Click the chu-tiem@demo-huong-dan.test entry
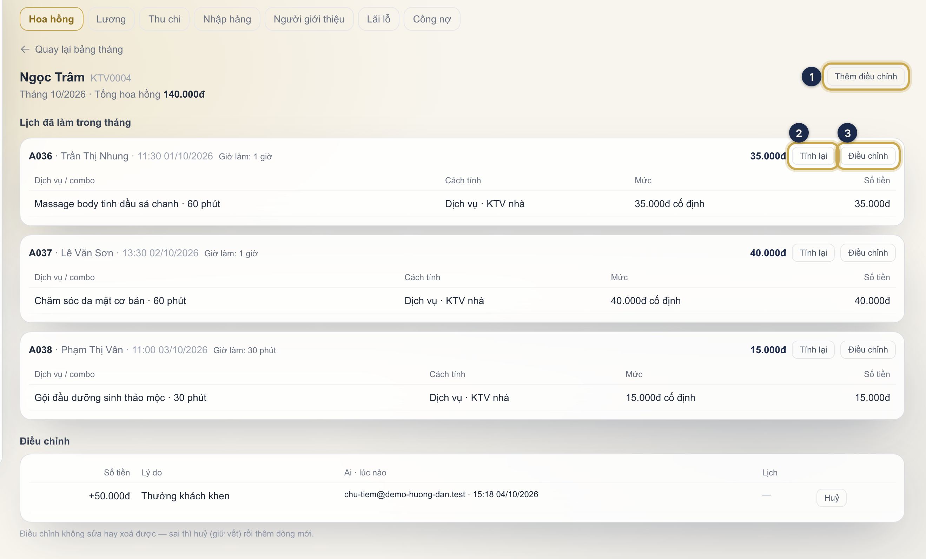The image size is (926, 559). (x=441, y=494)
